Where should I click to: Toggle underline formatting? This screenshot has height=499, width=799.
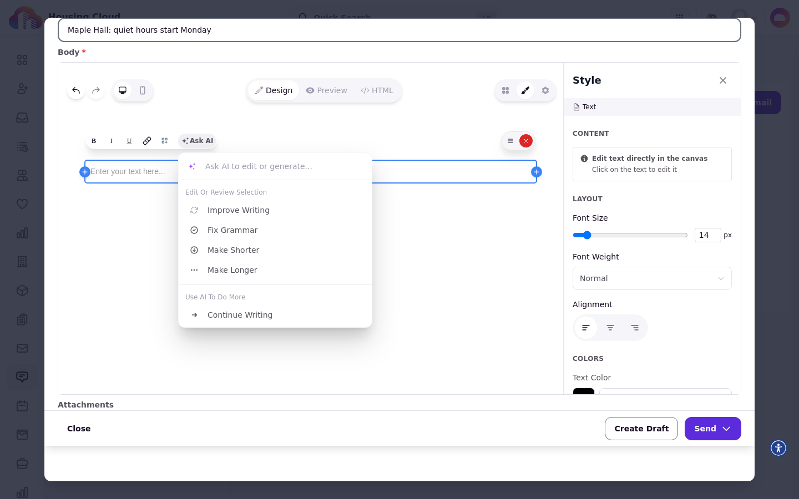tap(129, 141)
